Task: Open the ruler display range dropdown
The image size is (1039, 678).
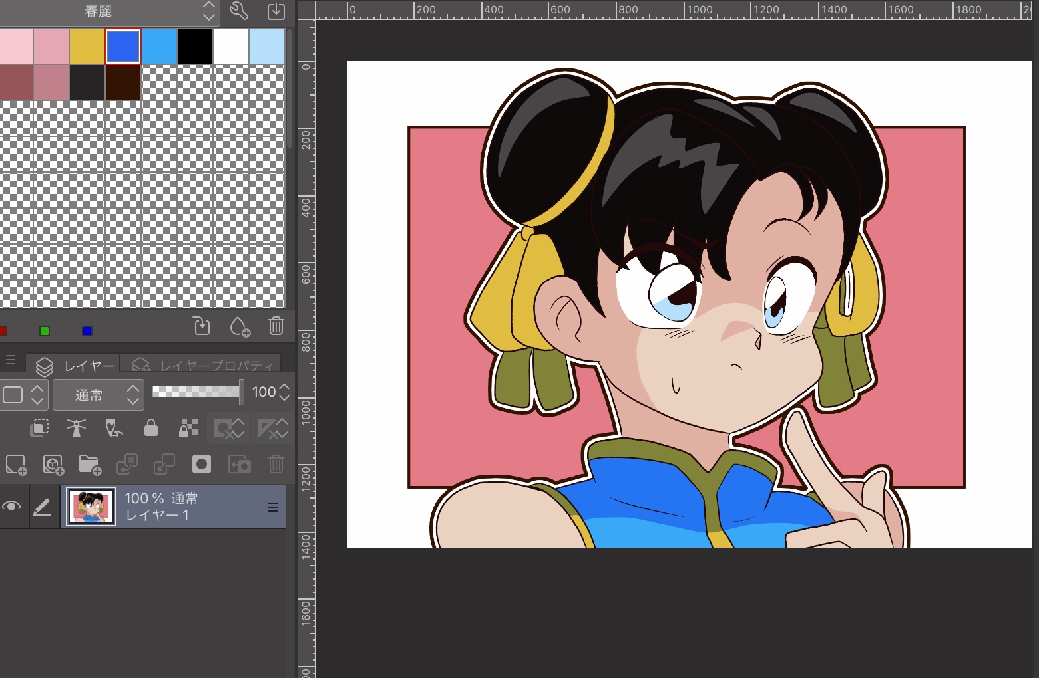Action: pyautogui.click(x=273, y=428)
